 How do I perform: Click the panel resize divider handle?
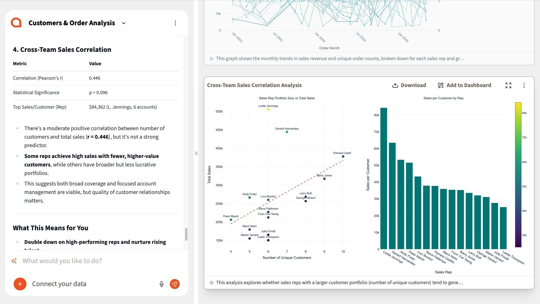tap(196, 153)
